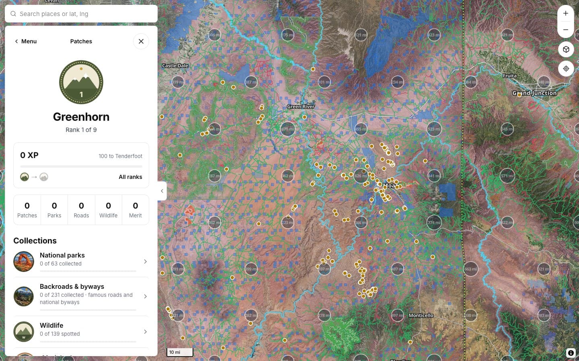The image size is (579, 361).
Task: Center map on my location
Action: 566,69
